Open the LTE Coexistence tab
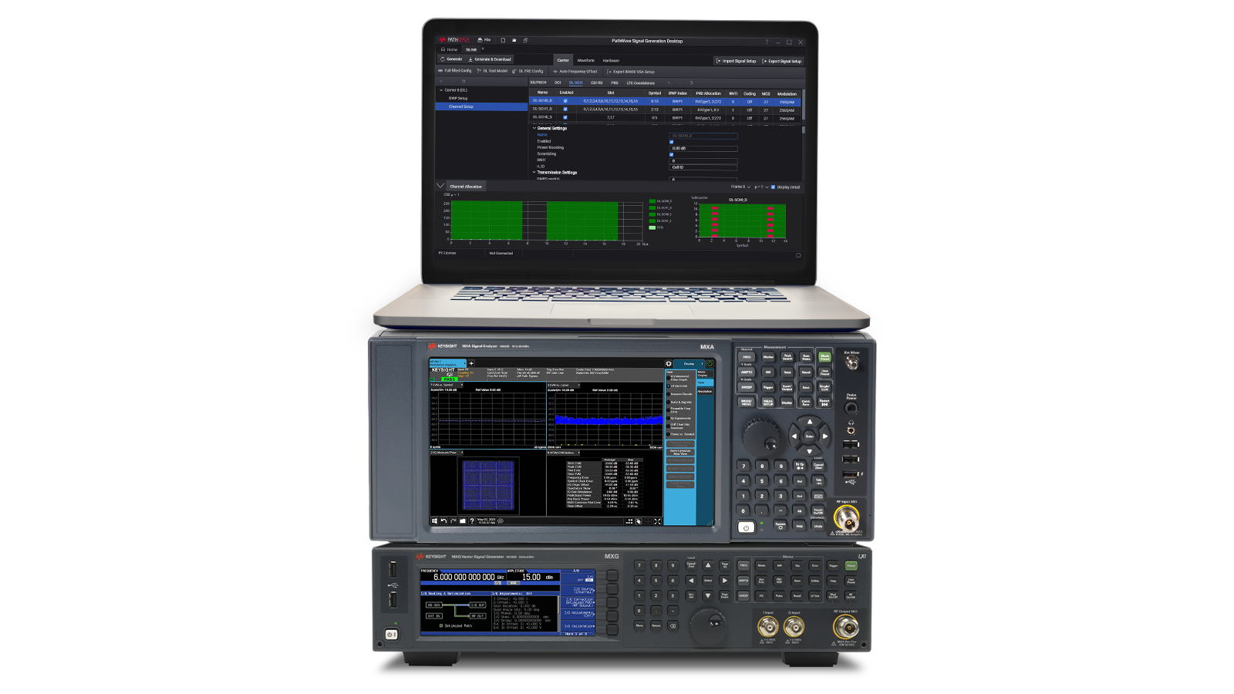Viewport: 1234px width, 694px height. click(641, 83)
